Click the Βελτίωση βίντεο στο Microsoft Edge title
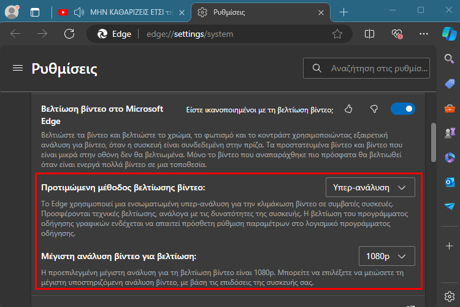The height and width of the screenshot is (307, 460). coord(102,115)
